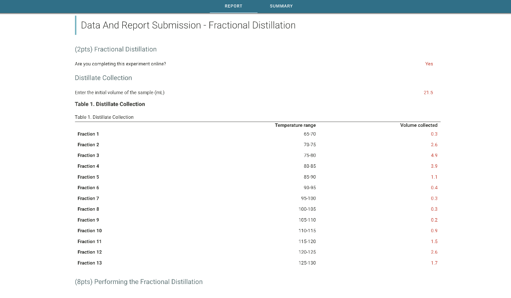Change the 'Yes' answer for completing experiment online
This screenshot has height=298, width=511.
coord(429,64)
